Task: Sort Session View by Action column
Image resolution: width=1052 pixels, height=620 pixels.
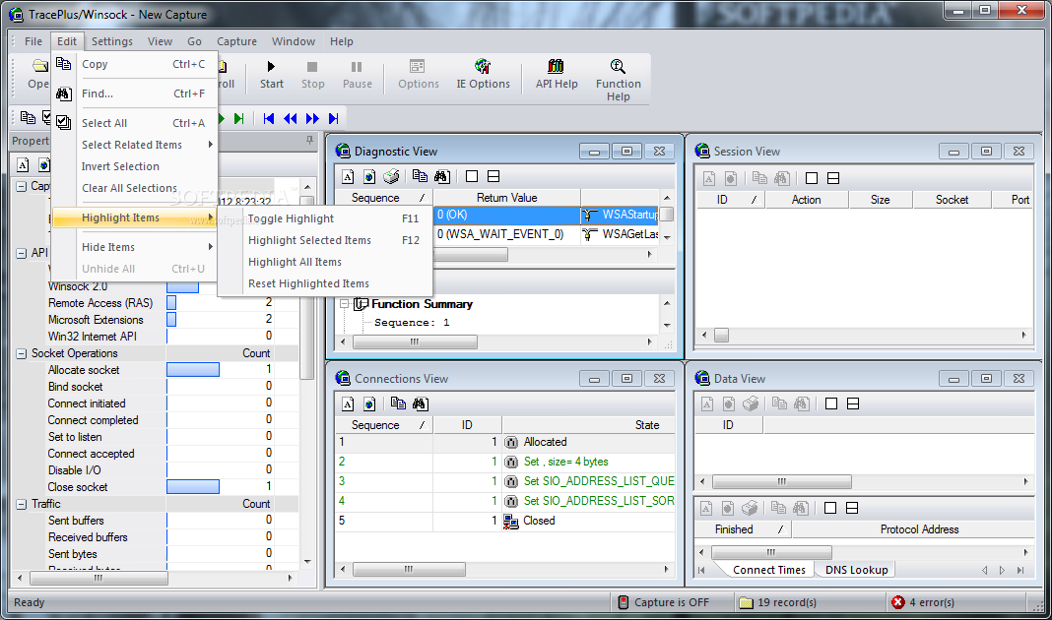Action: (806, 200)
